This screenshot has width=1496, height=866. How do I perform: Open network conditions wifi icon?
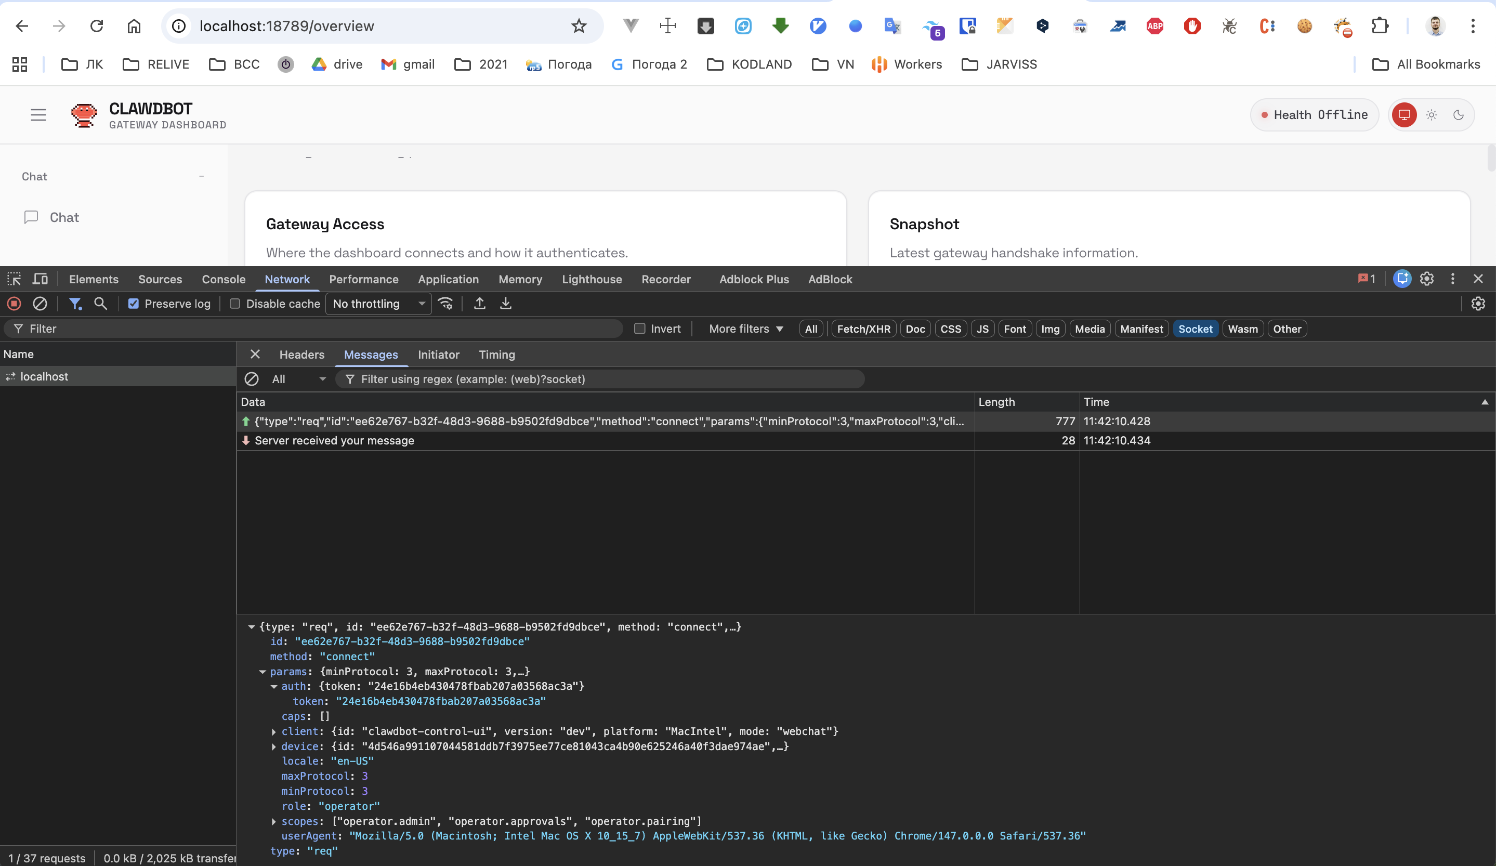point(445,304)
